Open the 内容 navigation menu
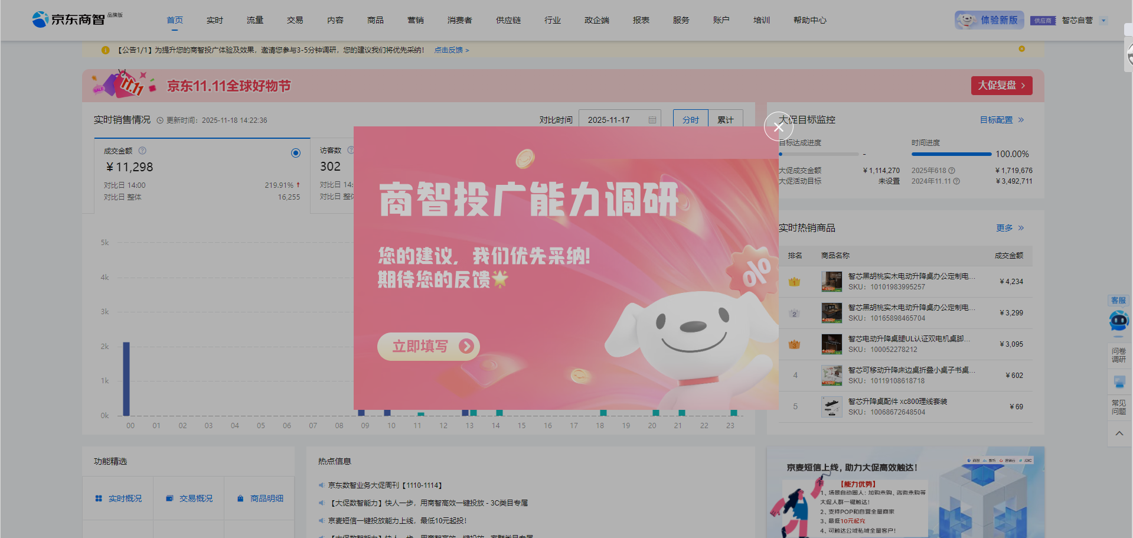The width and height of the screenshot is (1133, 538). (335, 20)
